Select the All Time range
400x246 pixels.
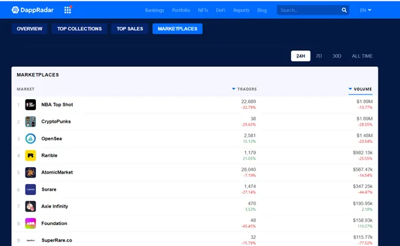pos(362,55)
